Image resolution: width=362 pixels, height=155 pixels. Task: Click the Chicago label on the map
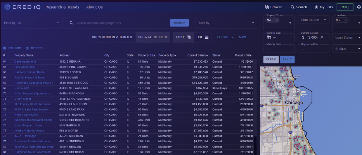tap(294, 102)
